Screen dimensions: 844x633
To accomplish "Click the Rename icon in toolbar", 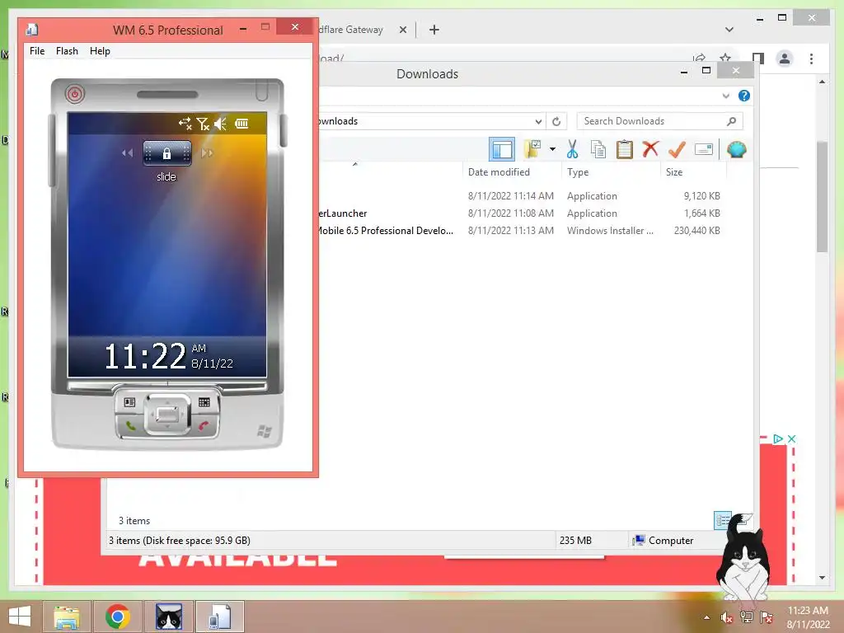I will tap(704, 149).
